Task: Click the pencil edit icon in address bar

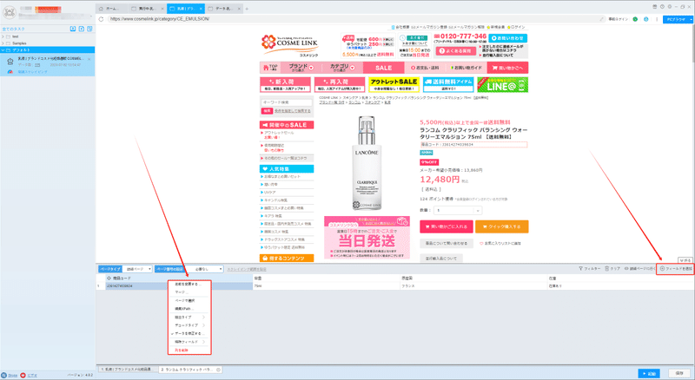Action: 601,19
